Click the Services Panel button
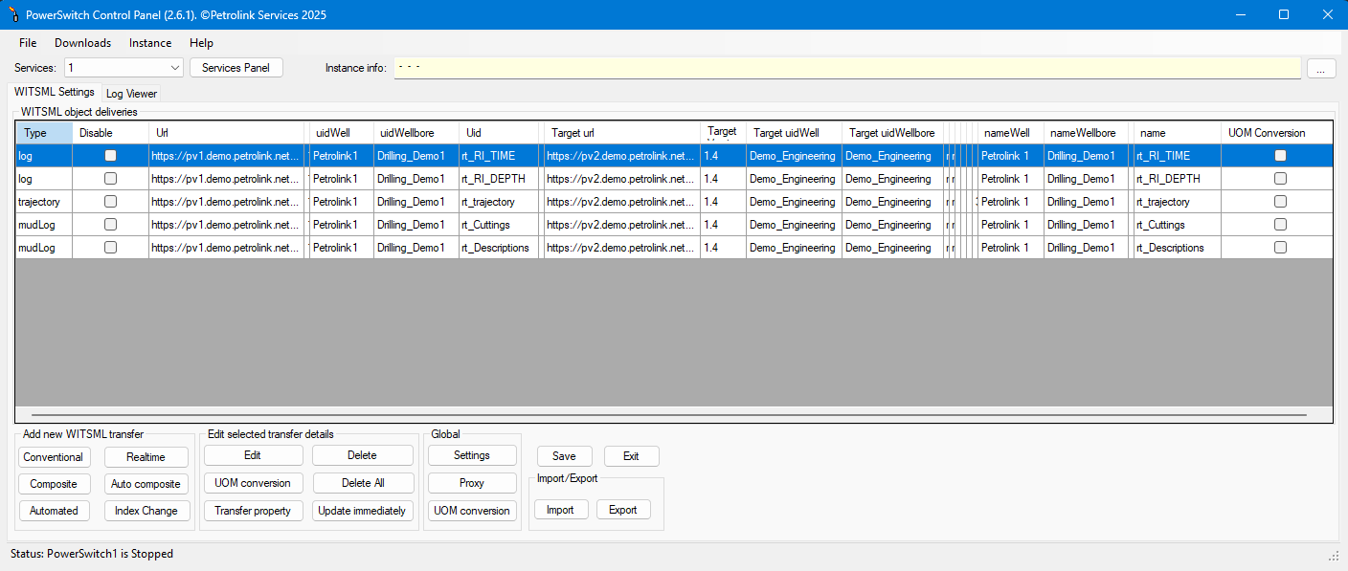The height and width of the screenshot is (571, 1348). [x=236, y=68]
